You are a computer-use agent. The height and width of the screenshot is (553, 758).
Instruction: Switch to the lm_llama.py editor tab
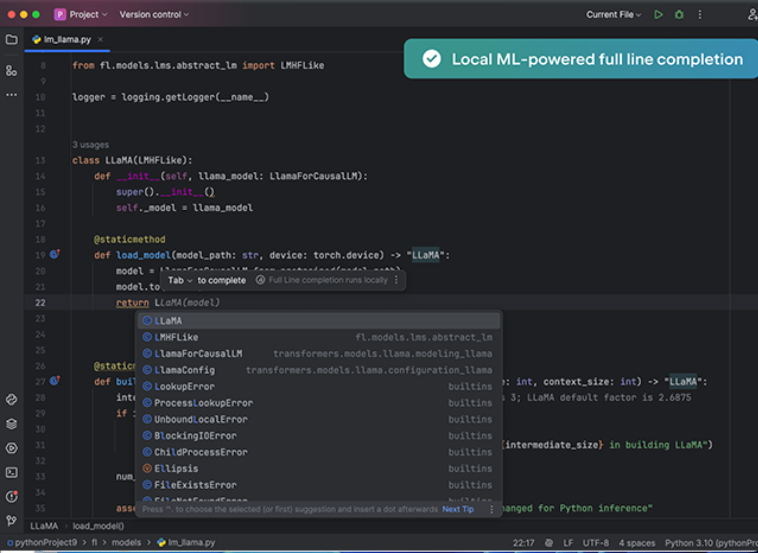pos(67,39)
